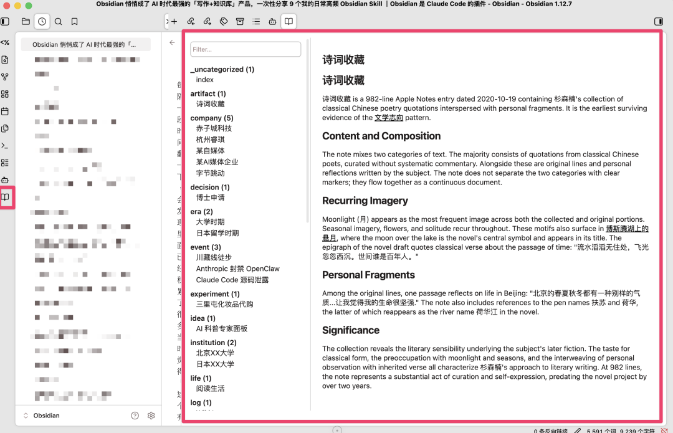The width and height of the screenshot is (673, 433).
Task: Click the 'institution (2)' category heading
Action: [213, 343]
